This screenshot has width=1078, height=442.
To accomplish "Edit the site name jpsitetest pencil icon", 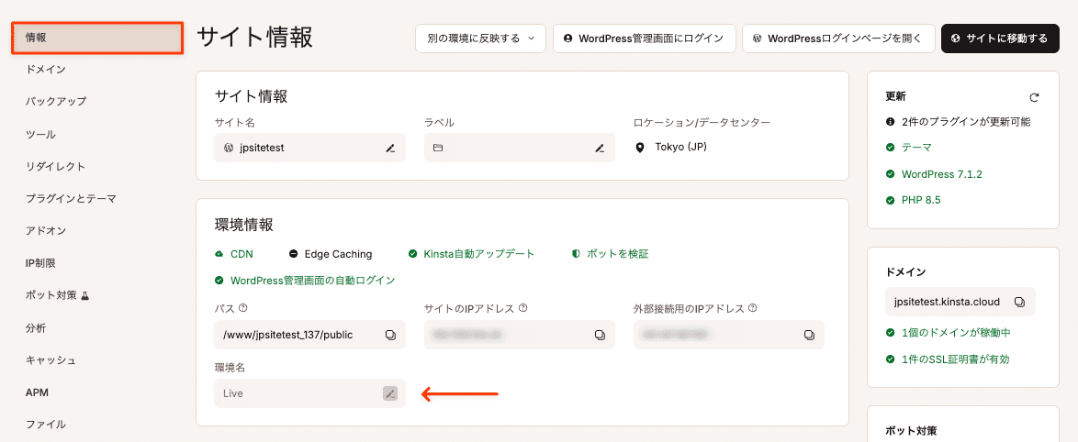I will pos(390,148).
